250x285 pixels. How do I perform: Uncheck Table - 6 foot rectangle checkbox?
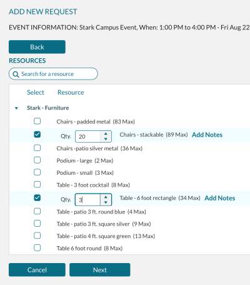pos(37,198)
